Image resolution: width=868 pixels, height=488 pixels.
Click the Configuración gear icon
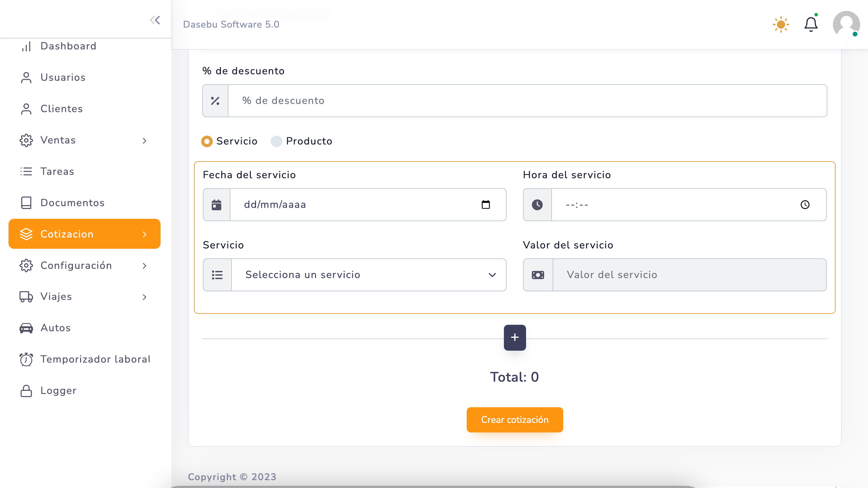26,265
